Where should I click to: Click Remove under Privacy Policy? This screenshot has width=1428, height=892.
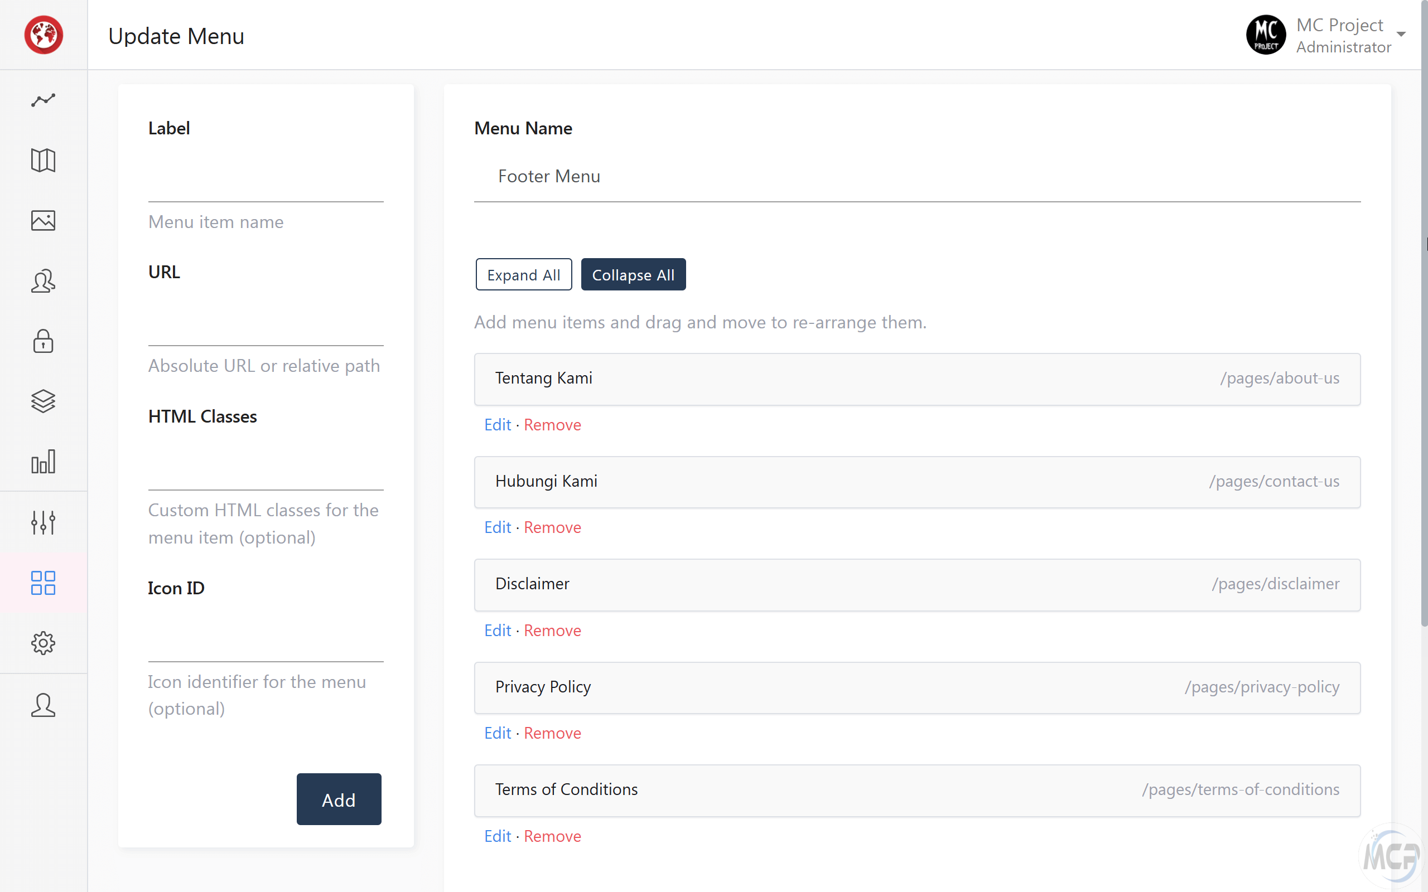[x=552, y=733]
